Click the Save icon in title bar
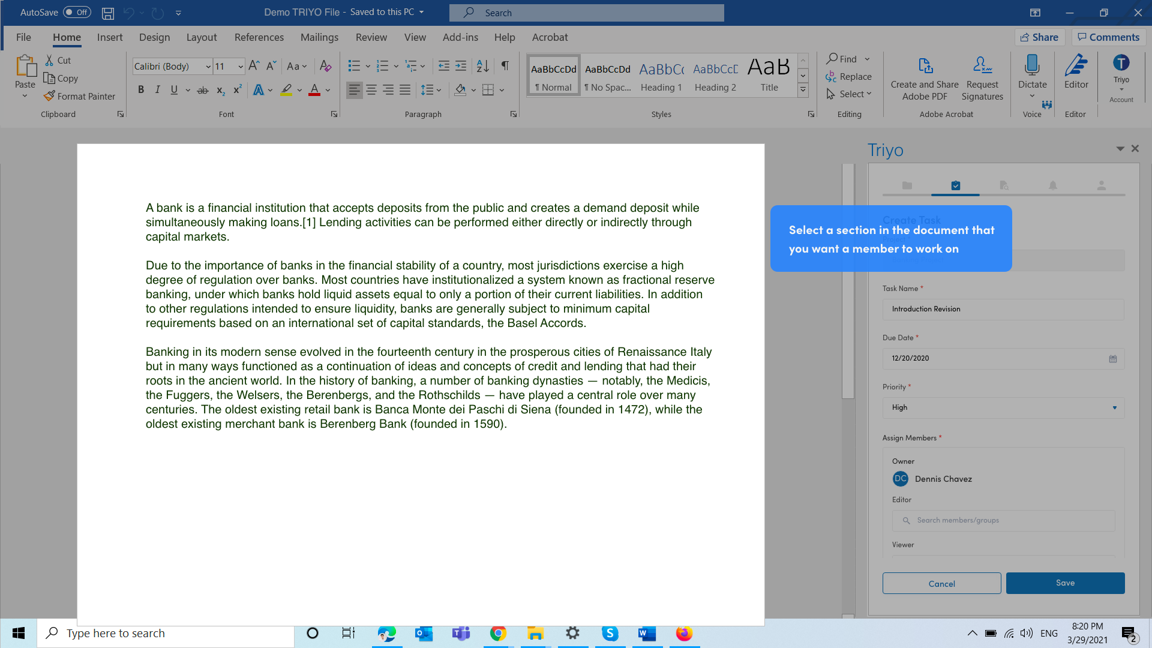This screenshot has height=648, width=1152. (x=108, y=13)
